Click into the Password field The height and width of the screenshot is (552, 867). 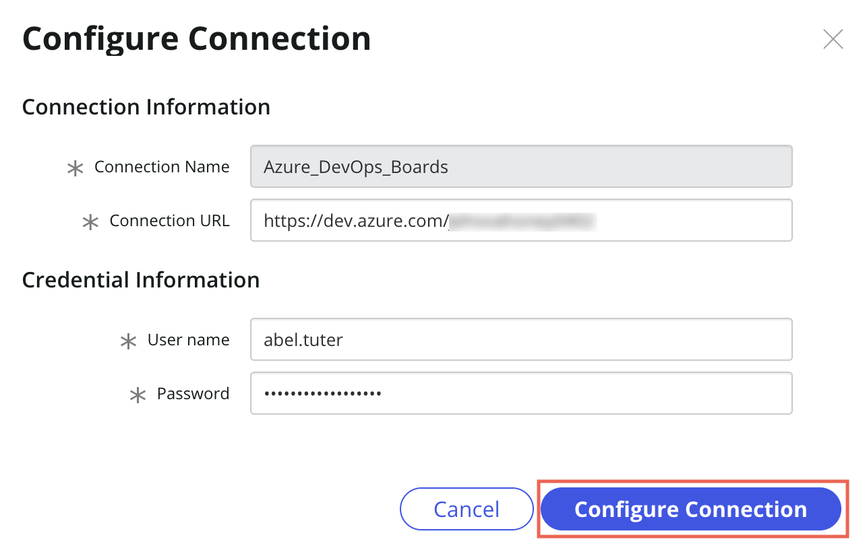coord(521,393)
